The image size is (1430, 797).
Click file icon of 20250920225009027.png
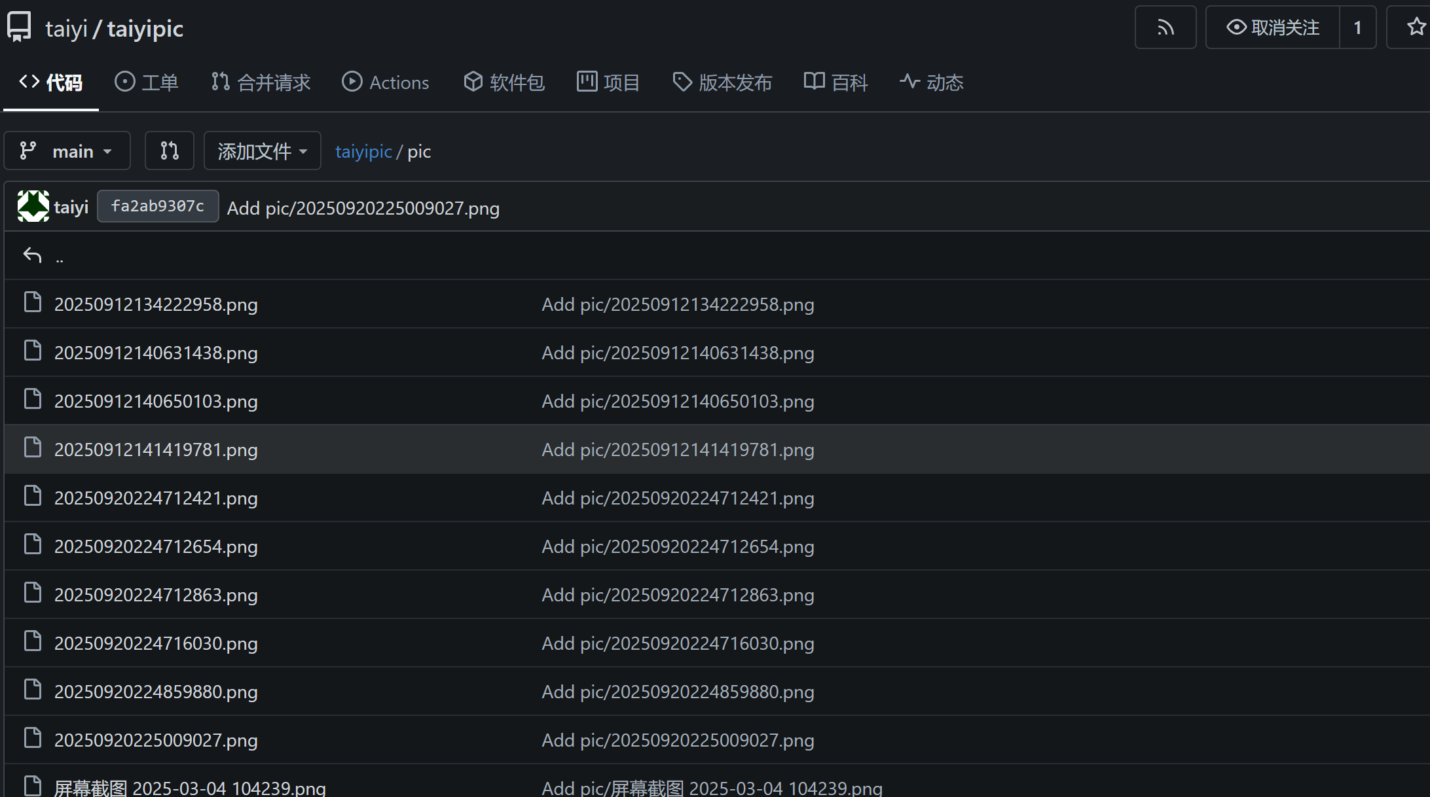33,739
